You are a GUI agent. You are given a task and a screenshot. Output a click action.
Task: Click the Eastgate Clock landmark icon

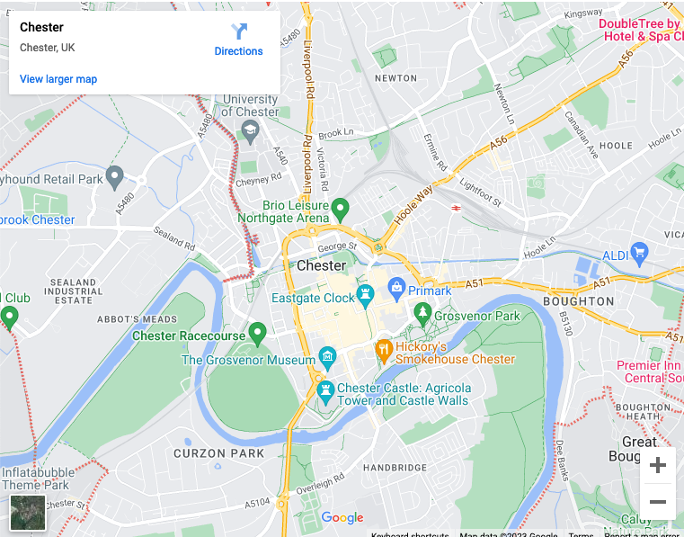click(x=365, y=297)
